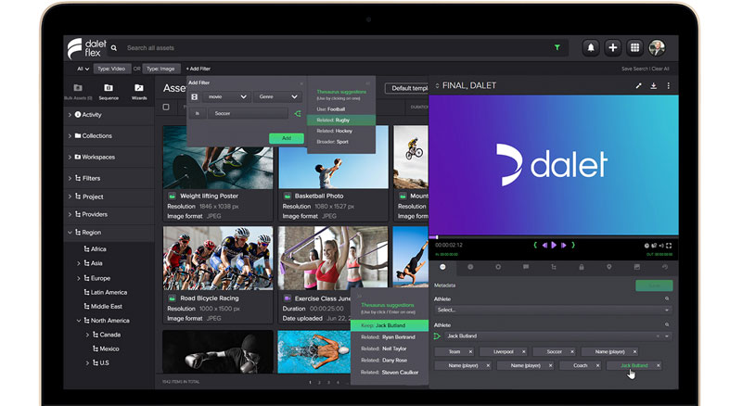This screenshot has height=406, width=742.
Task: Select Keep: Jack Butland suggestion
Action: coord(389,325)
